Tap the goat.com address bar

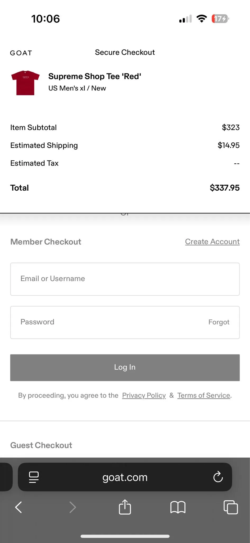pos(125,477)
